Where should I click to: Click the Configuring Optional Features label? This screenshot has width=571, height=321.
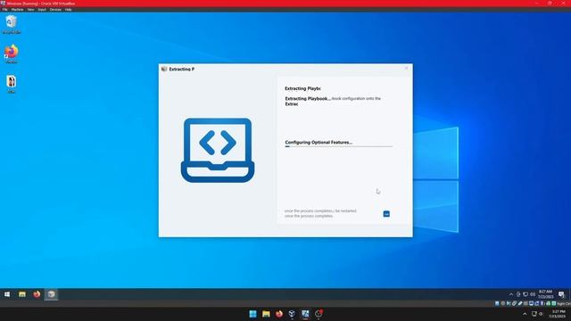[x=319, y=143]
